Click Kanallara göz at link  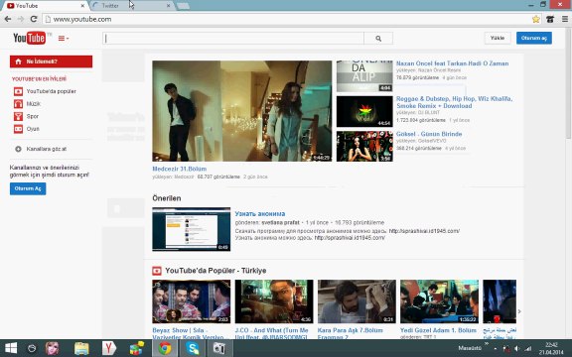tap(47, 149)
